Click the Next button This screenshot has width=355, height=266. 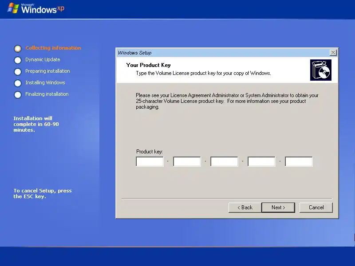click(278, 207)
